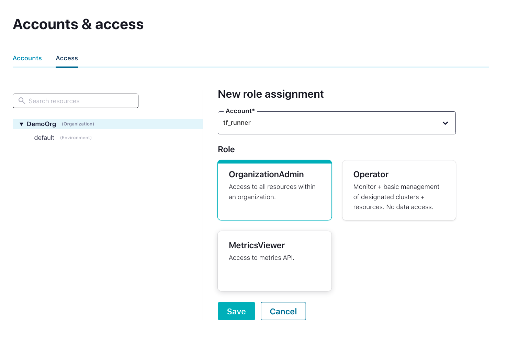Screen dimensions: 507x338
Task: Open the tf_runner account selector
Action: coord(337,123)
